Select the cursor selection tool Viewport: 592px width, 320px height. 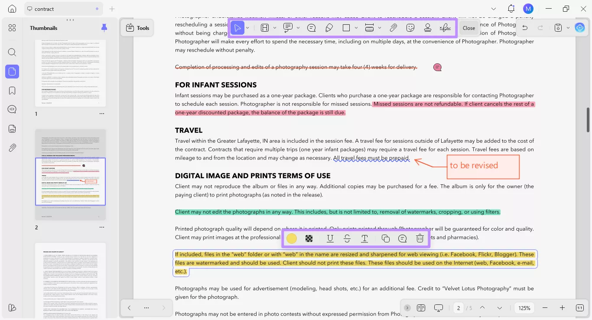pyautogui.click(x=237, y=28)
